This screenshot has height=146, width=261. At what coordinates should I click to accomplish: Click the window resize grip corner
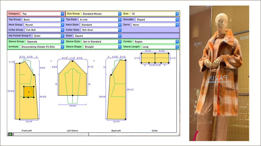point(178,134)
